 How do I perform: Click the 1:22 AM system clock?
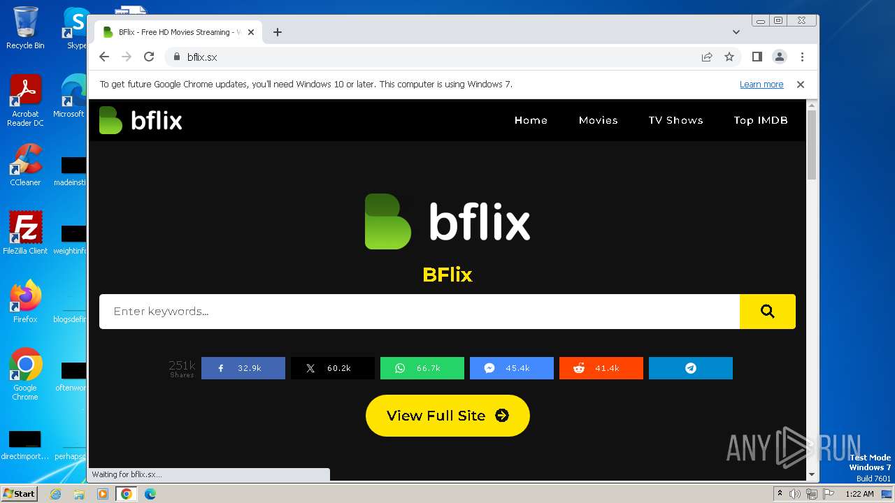point(859,494)
